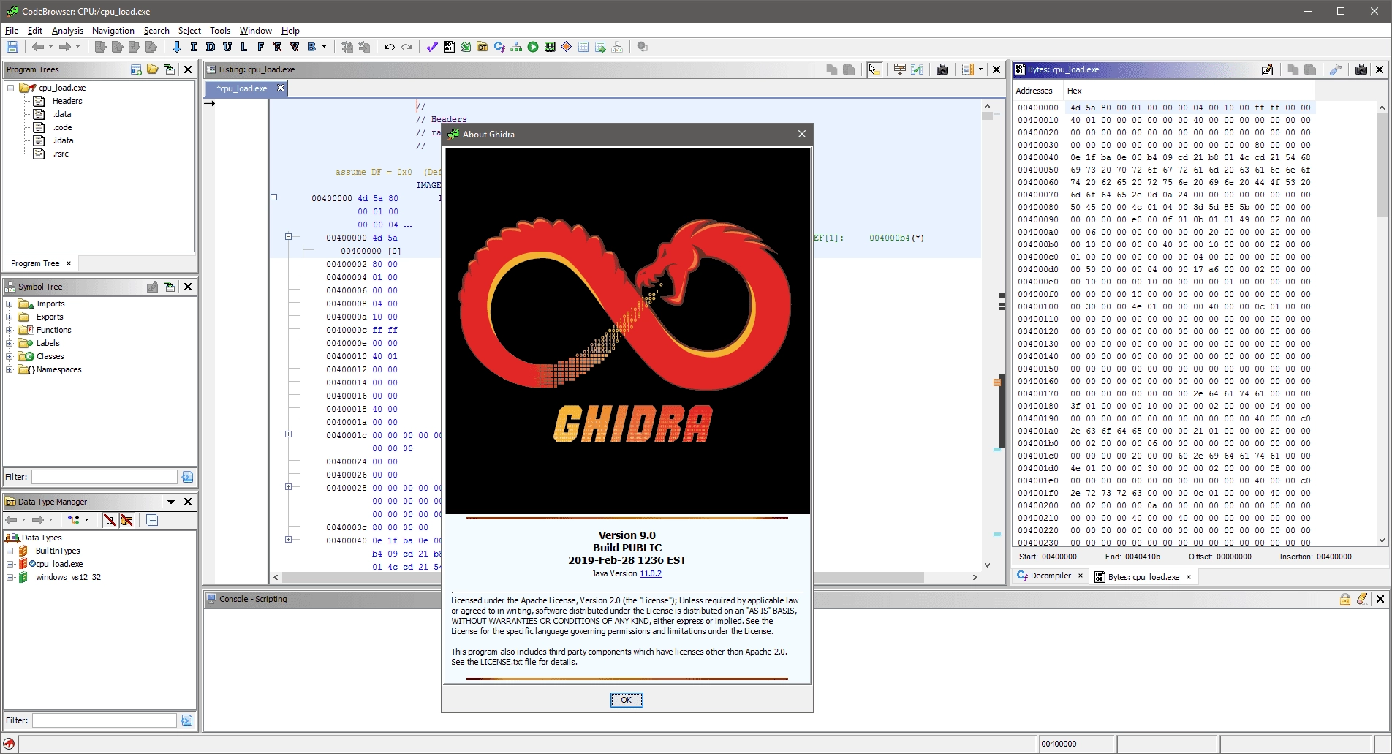Click the Redo arrow in the main toolbar
The image size is (1392, 754).
pos(406,47)
